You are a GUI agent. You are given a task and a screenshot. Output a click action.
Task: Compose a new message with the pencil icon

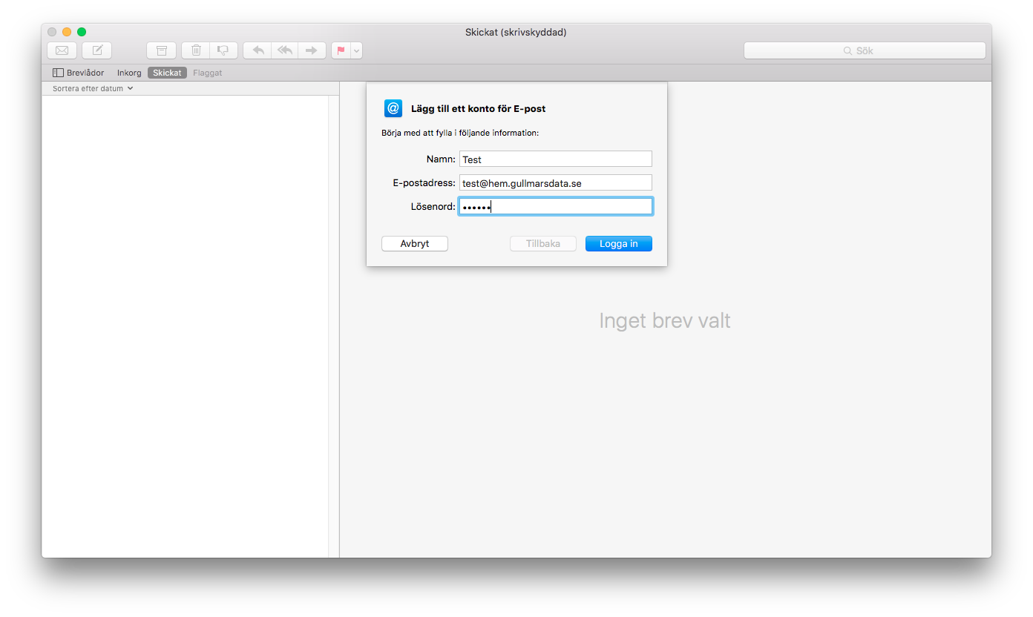[97, 50]
